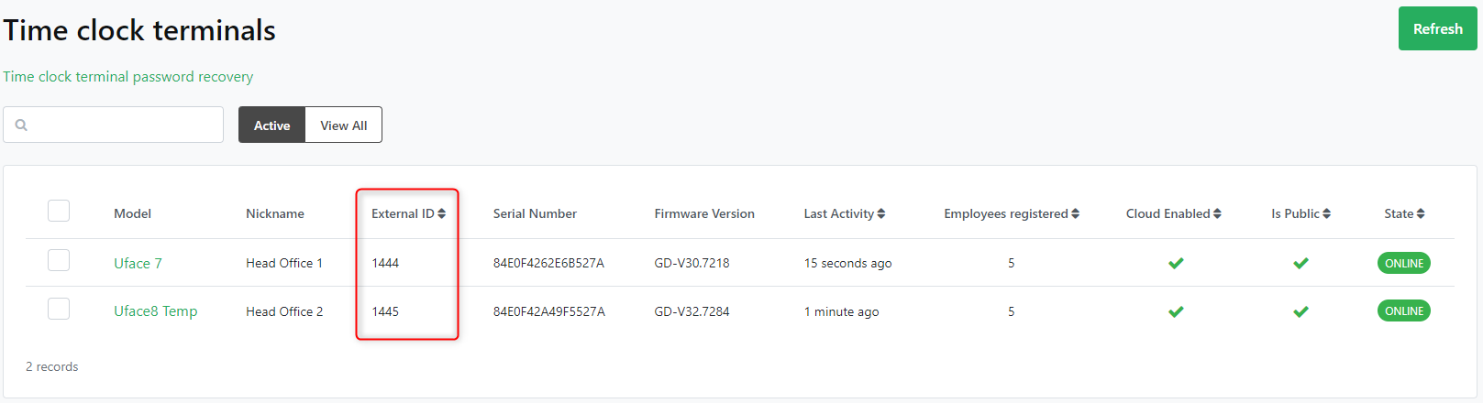Focus the terminal search input field

[124, 125]
